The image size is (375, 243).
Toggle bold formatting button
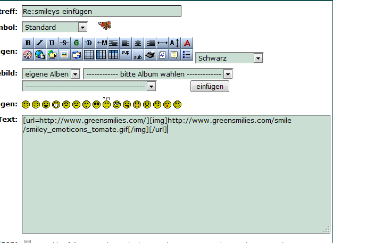pos(28,43)
